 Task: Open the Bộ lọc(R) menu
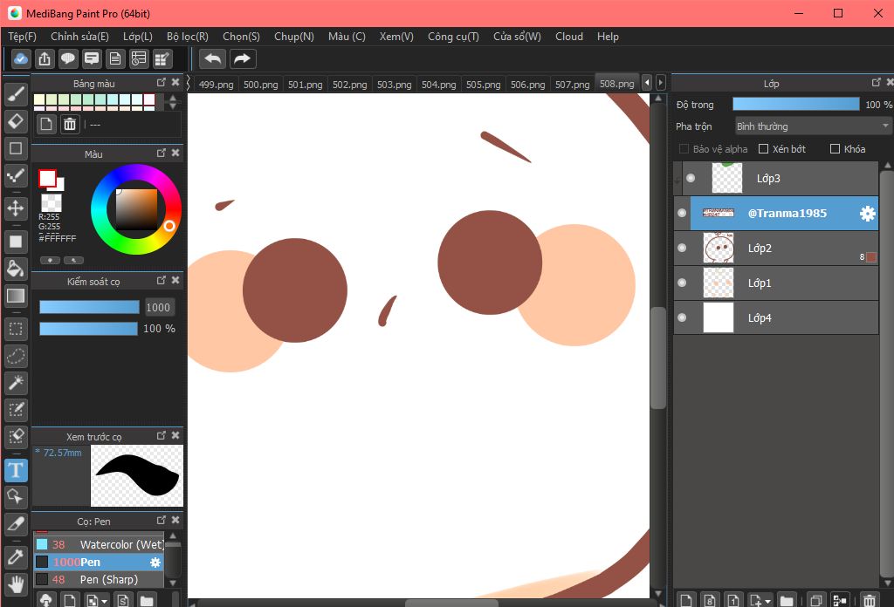pos(188,37)
